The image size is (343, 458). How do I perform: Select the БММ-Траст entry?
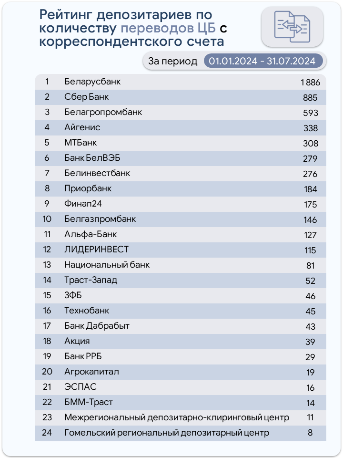(89, 402)
